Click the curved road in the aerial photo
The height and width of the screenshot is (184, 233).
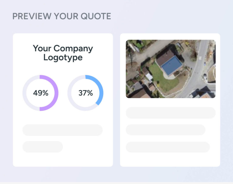(194, 73)
